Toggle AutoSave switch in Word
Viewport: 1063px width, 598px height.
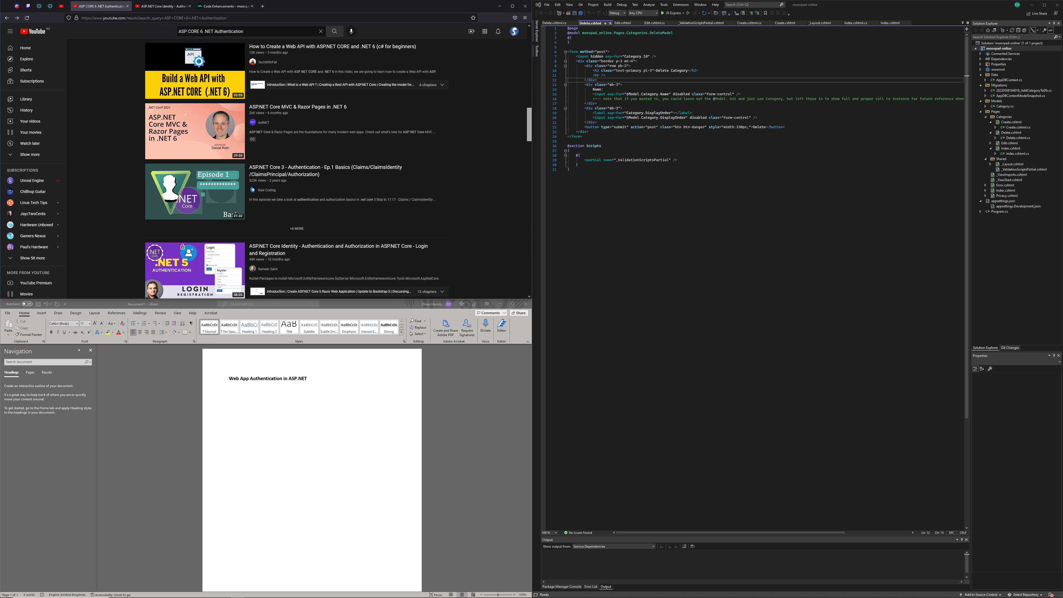click(27, 304)
